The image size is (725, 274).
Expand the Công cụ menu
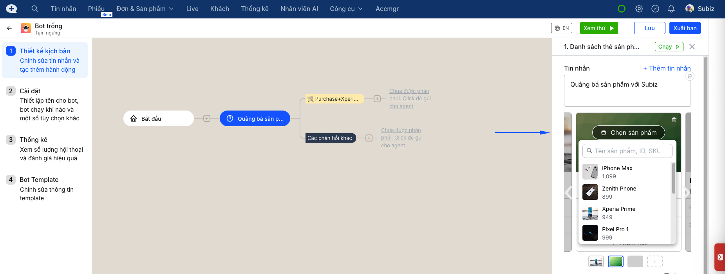(x=346, y=9)
